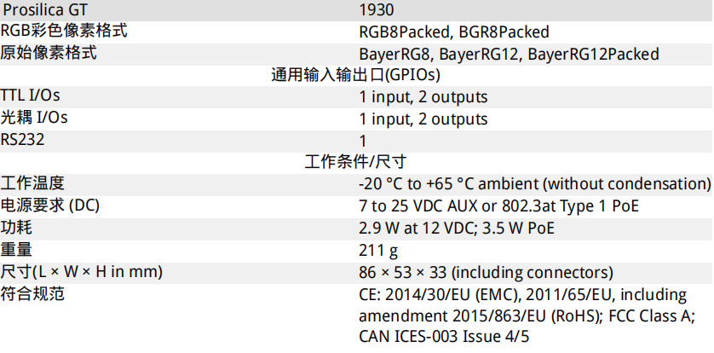Viewport: 714px width, 353px height.
Task: Click the Prosilica GT header cell
Action: [x=44, y=9]
